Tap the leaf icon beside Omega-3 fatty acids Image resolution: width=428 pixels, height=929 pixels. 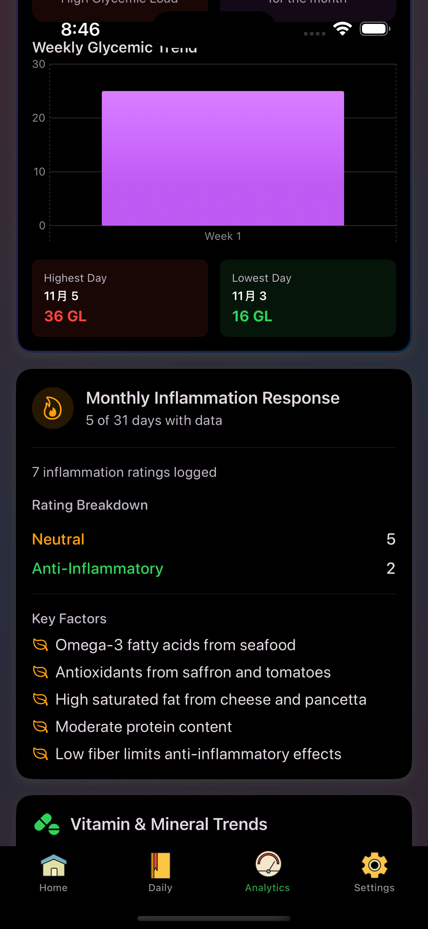[x=40, y=645]
